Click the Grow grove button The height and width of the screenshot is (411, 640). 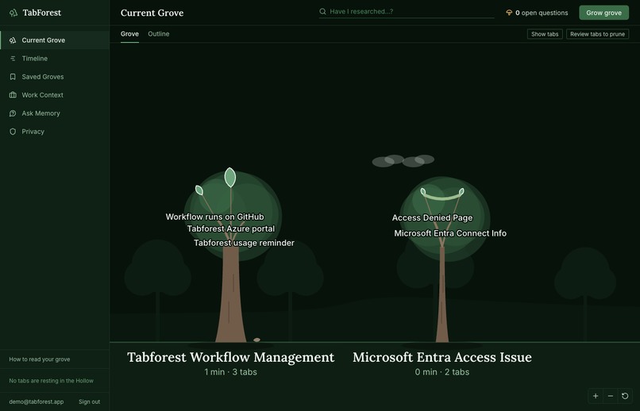[603, 13]
